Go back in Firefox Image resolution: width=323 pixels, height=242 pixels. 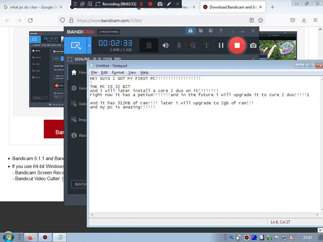(x=8, y=20)
